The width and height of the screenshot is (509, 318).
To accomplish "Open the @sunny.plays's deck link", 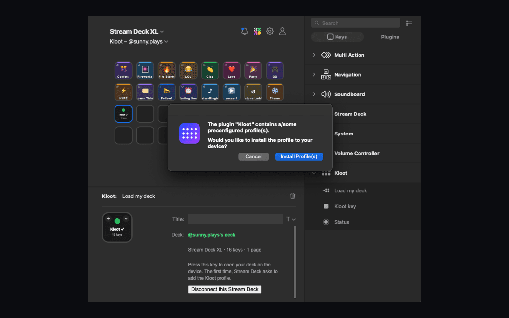I will [x=212, y=235].
